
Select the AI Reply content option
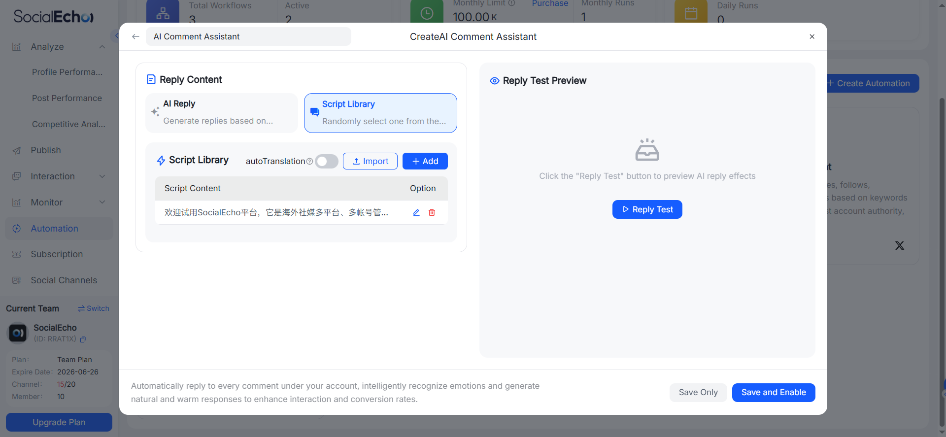point(222,113)
